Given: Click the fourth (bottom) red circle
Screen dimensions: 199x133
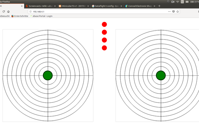Looking at the screenshot, I should coord(104,48).
